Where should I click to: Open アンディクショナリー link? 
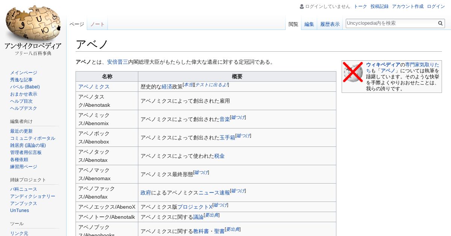click(x=33, y=196)
